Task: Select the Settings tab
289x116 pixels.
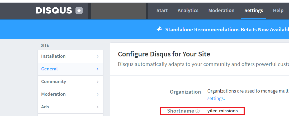Action: click(254, 11)
